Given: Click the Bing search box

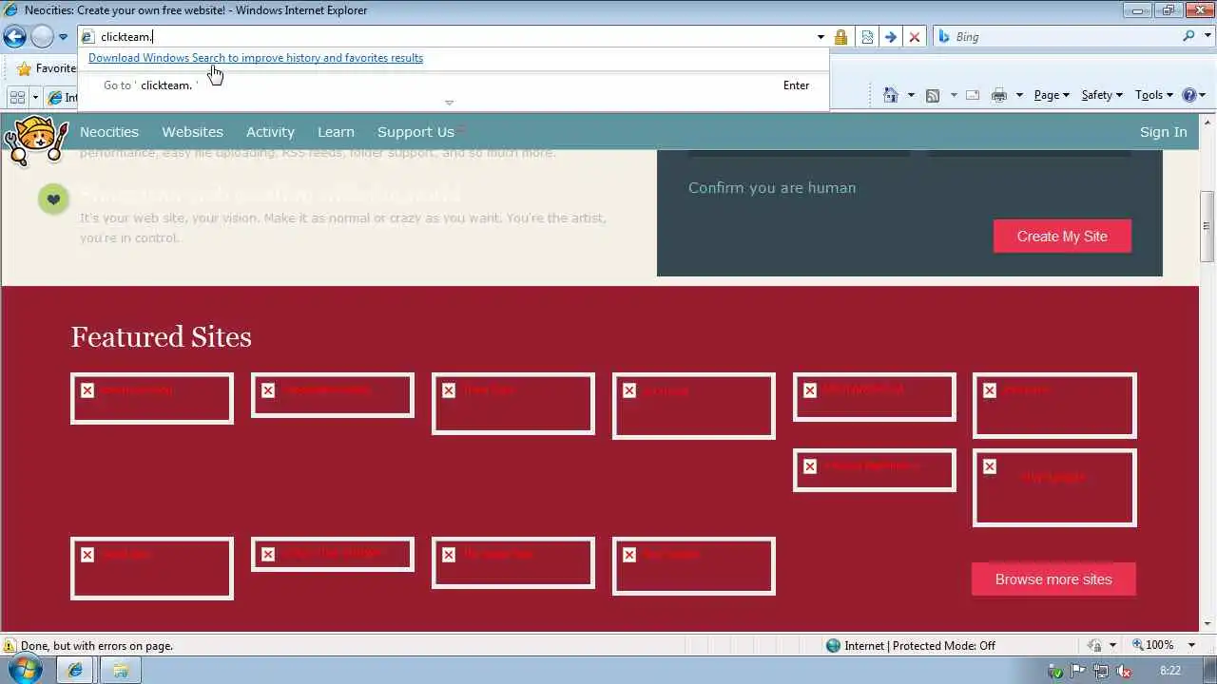Looking at the screenshot, I should 1057,37.
